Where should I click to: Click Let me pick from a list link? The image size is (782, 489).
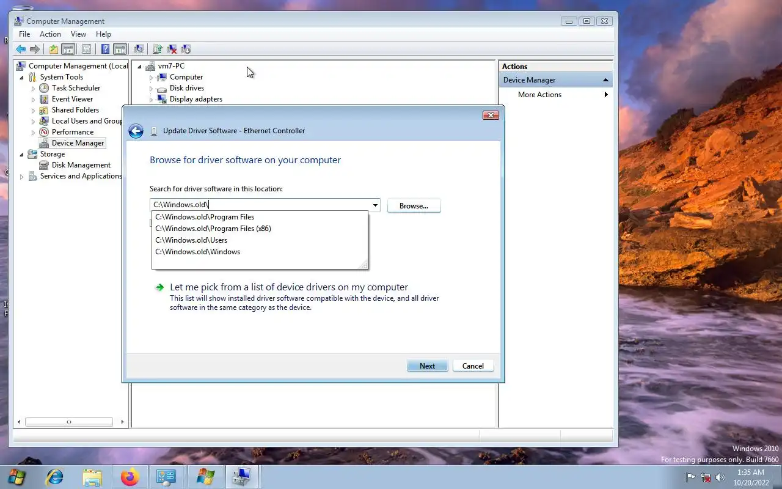tap(289, 287)
